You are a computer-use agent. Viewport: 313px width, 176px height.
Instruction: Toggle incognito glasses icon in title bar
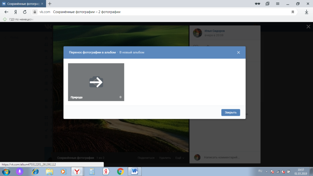click(x=257, y=4)
